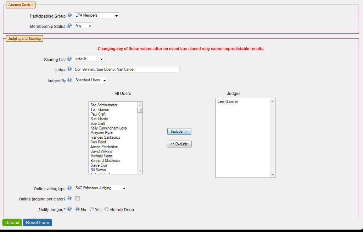Select the No radio for Notify Judges
The image size is (363, 232).
(78, 210)
